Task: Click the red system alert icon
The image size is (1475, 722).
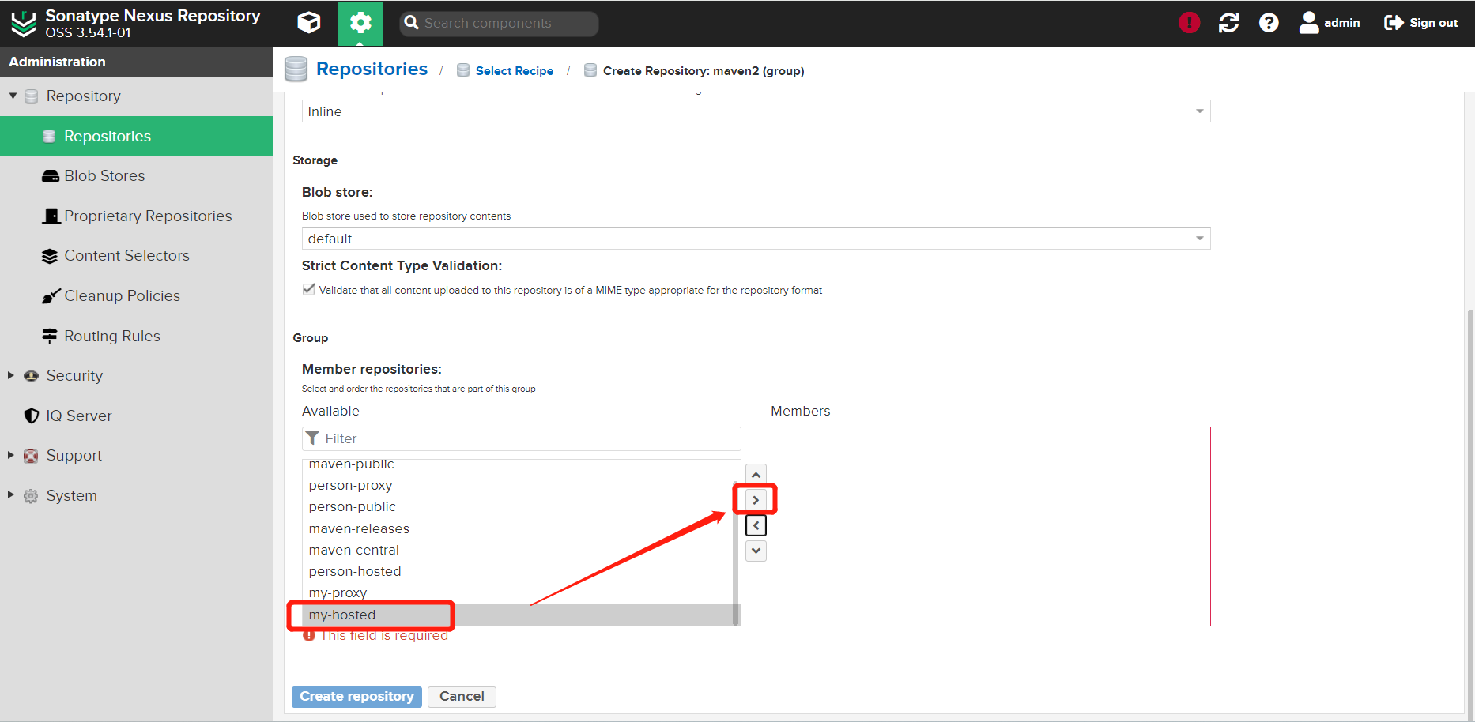Action: click(x=1189, y=23)
